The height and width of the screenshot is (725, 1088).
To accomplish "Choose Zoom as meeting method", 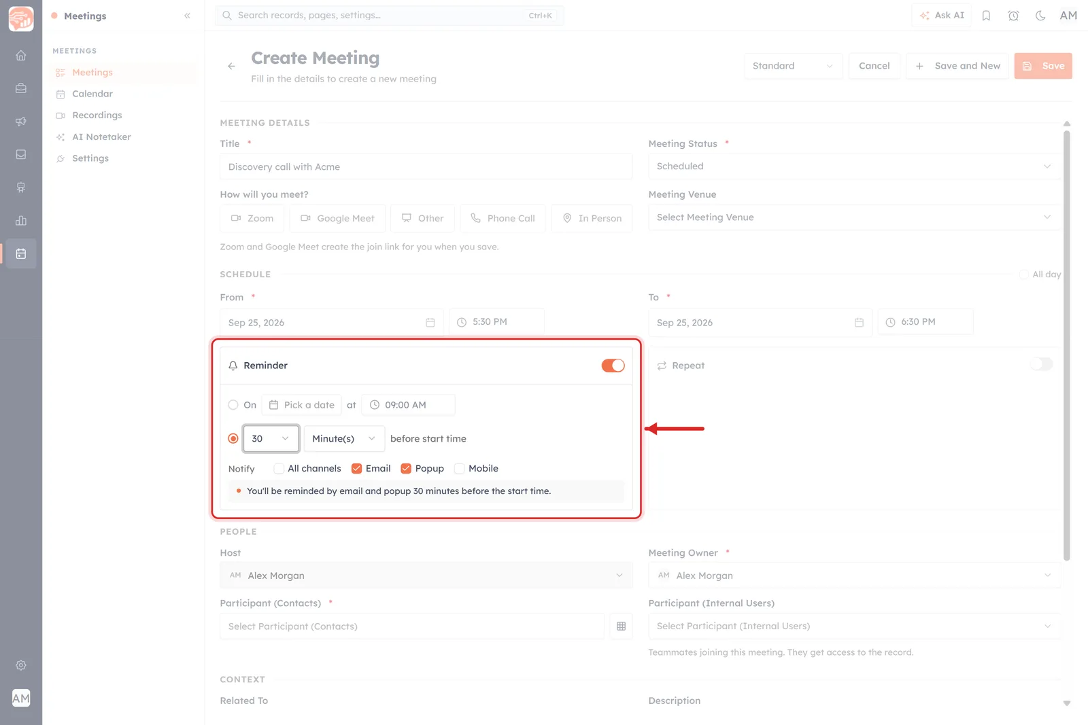I will (x=252, y=219).
